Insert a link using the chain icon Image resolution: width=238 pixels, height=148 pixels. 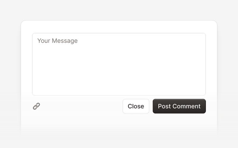click(x=36, y=106)
